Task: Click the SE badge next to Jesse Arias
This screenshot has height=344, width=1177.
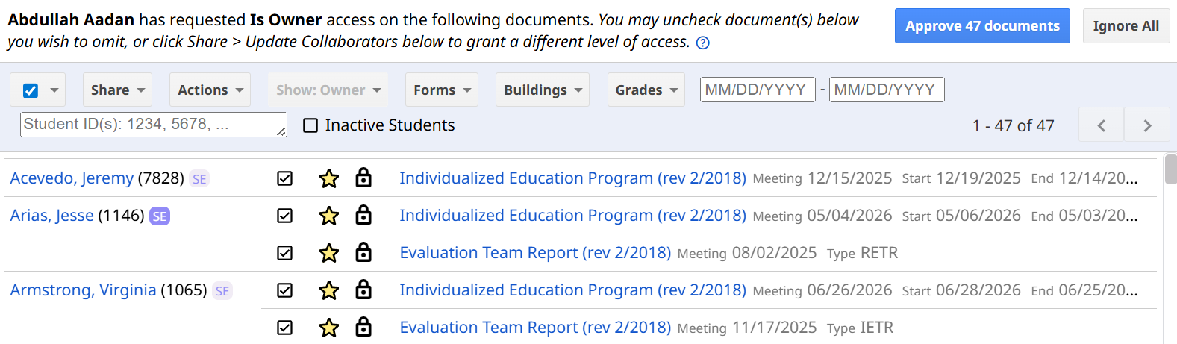Action: pyautogui.click(x=160, y=216)
